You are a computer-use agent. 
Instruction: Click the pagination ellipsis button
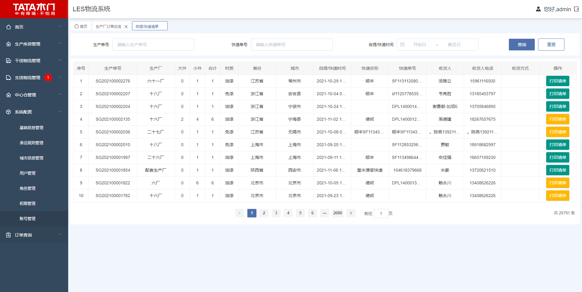click(325, 213)
